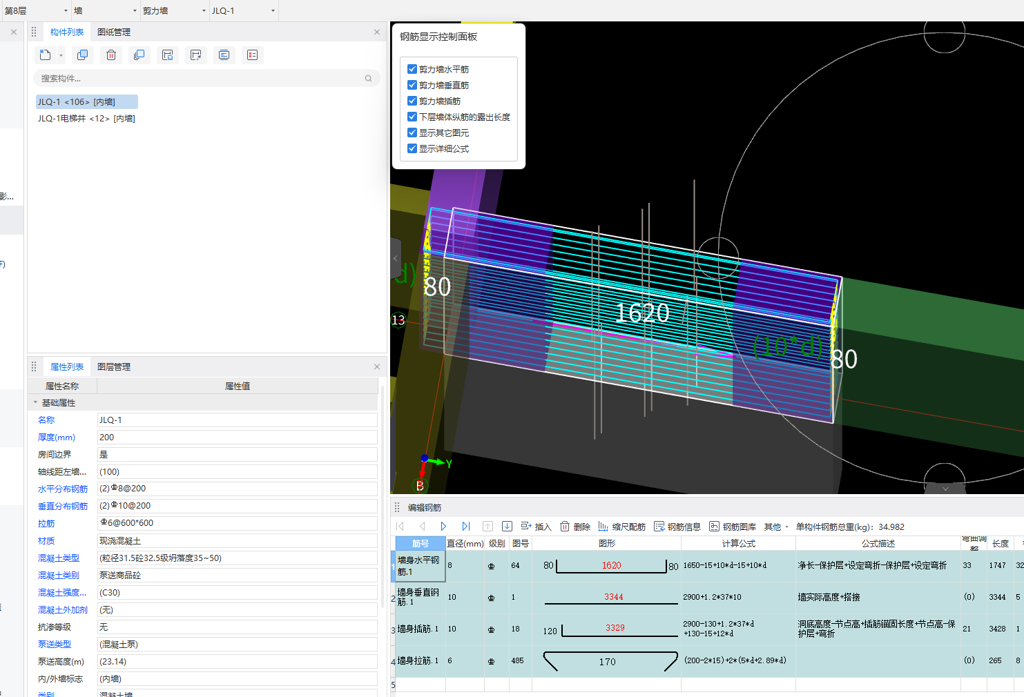The height and width of the screenshot is (697, 1024).
Task: Switch to the 属性列表 tab
Action: [x=67, y=366]
